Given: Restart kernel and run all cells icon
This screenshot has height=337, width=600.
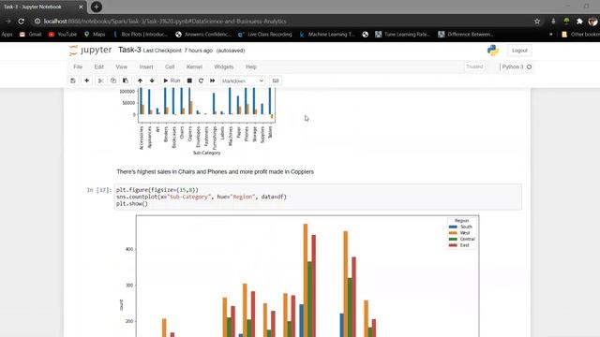Looking at the screenshot, I should [213, 81].
